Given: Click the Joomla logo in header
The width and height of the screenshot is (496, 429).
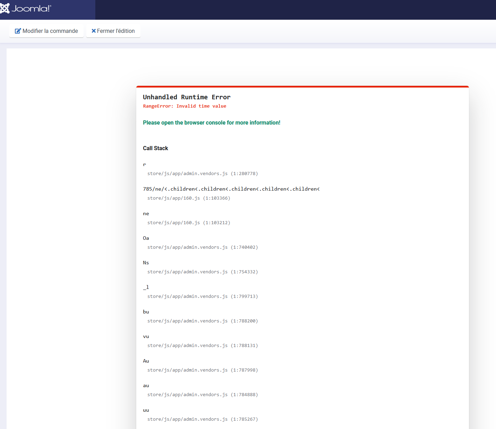Looking at the screenshot, I should [26, 9].
